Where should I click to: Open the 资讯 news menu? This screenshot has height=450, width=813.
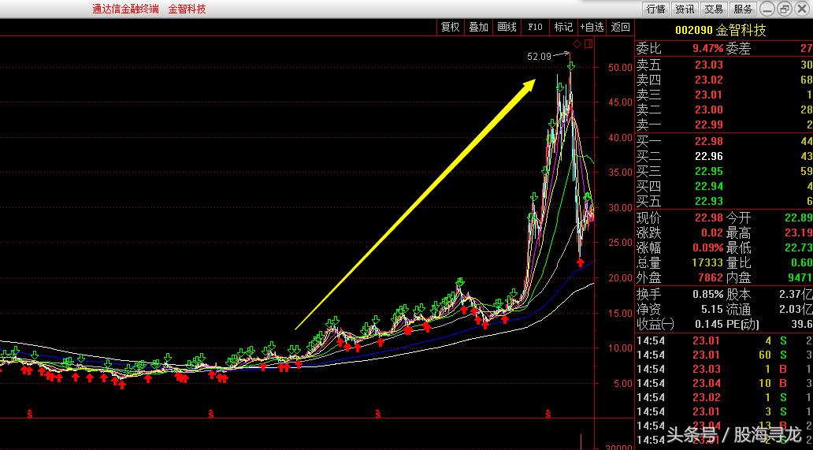[x=685, y=9]
